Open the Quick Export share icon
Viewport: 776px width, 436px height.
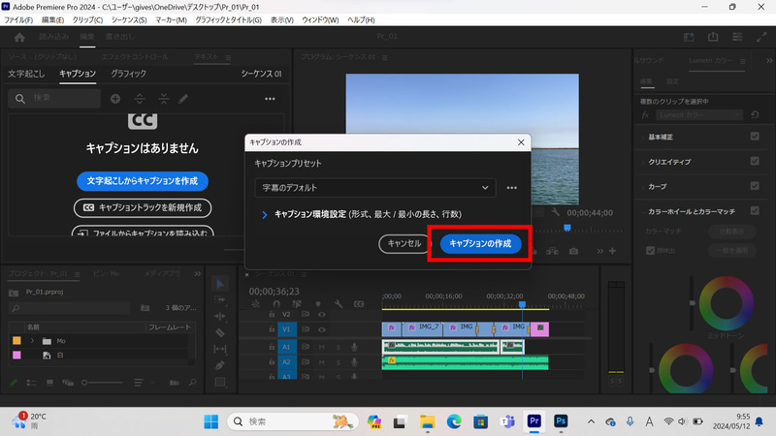pyautogui.click(x=713, y=37)
